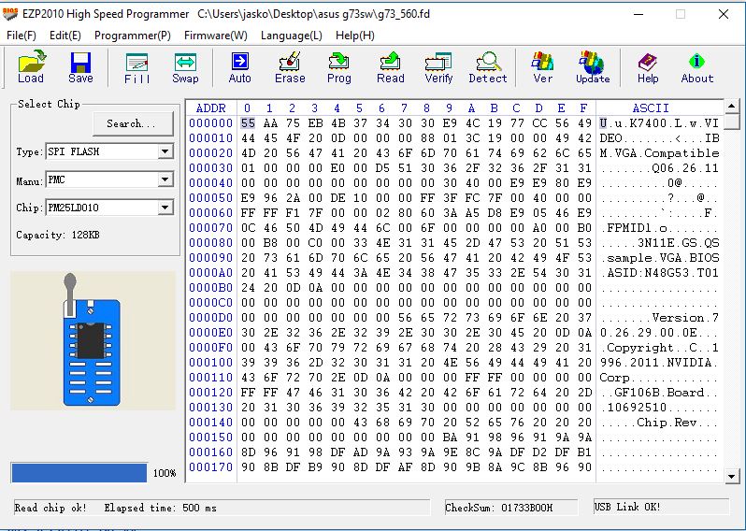Click the 'USB Link OK!' status field
Image resolution: width=746 pixels, height=531 pixels.
click(661, 508)
